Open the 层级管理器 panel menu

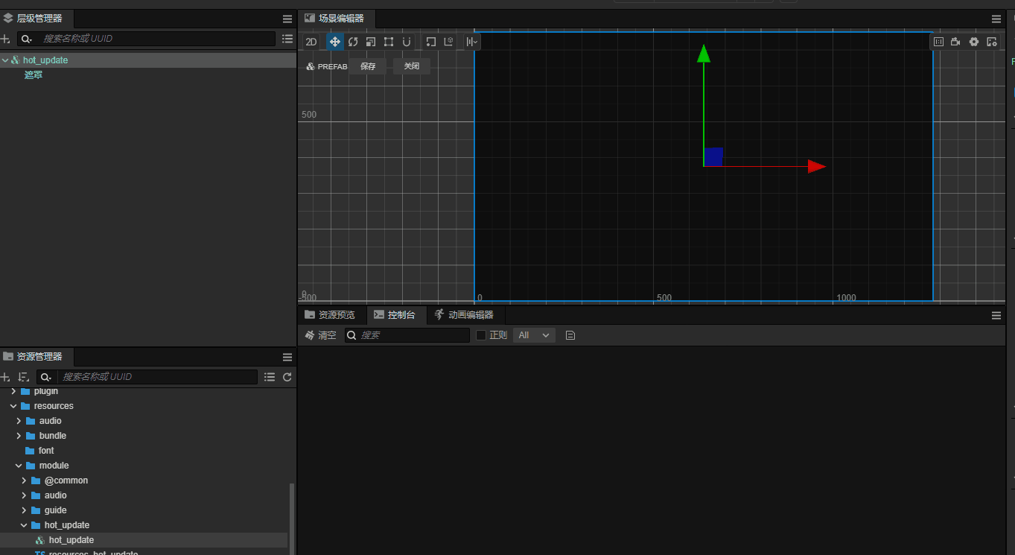287,19
